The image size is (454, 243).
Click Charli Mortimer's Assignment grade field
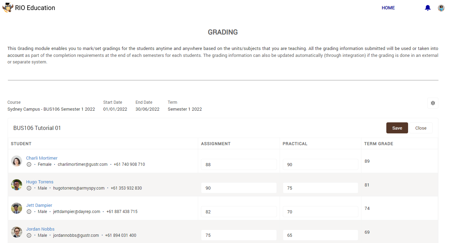pos(239,164)
